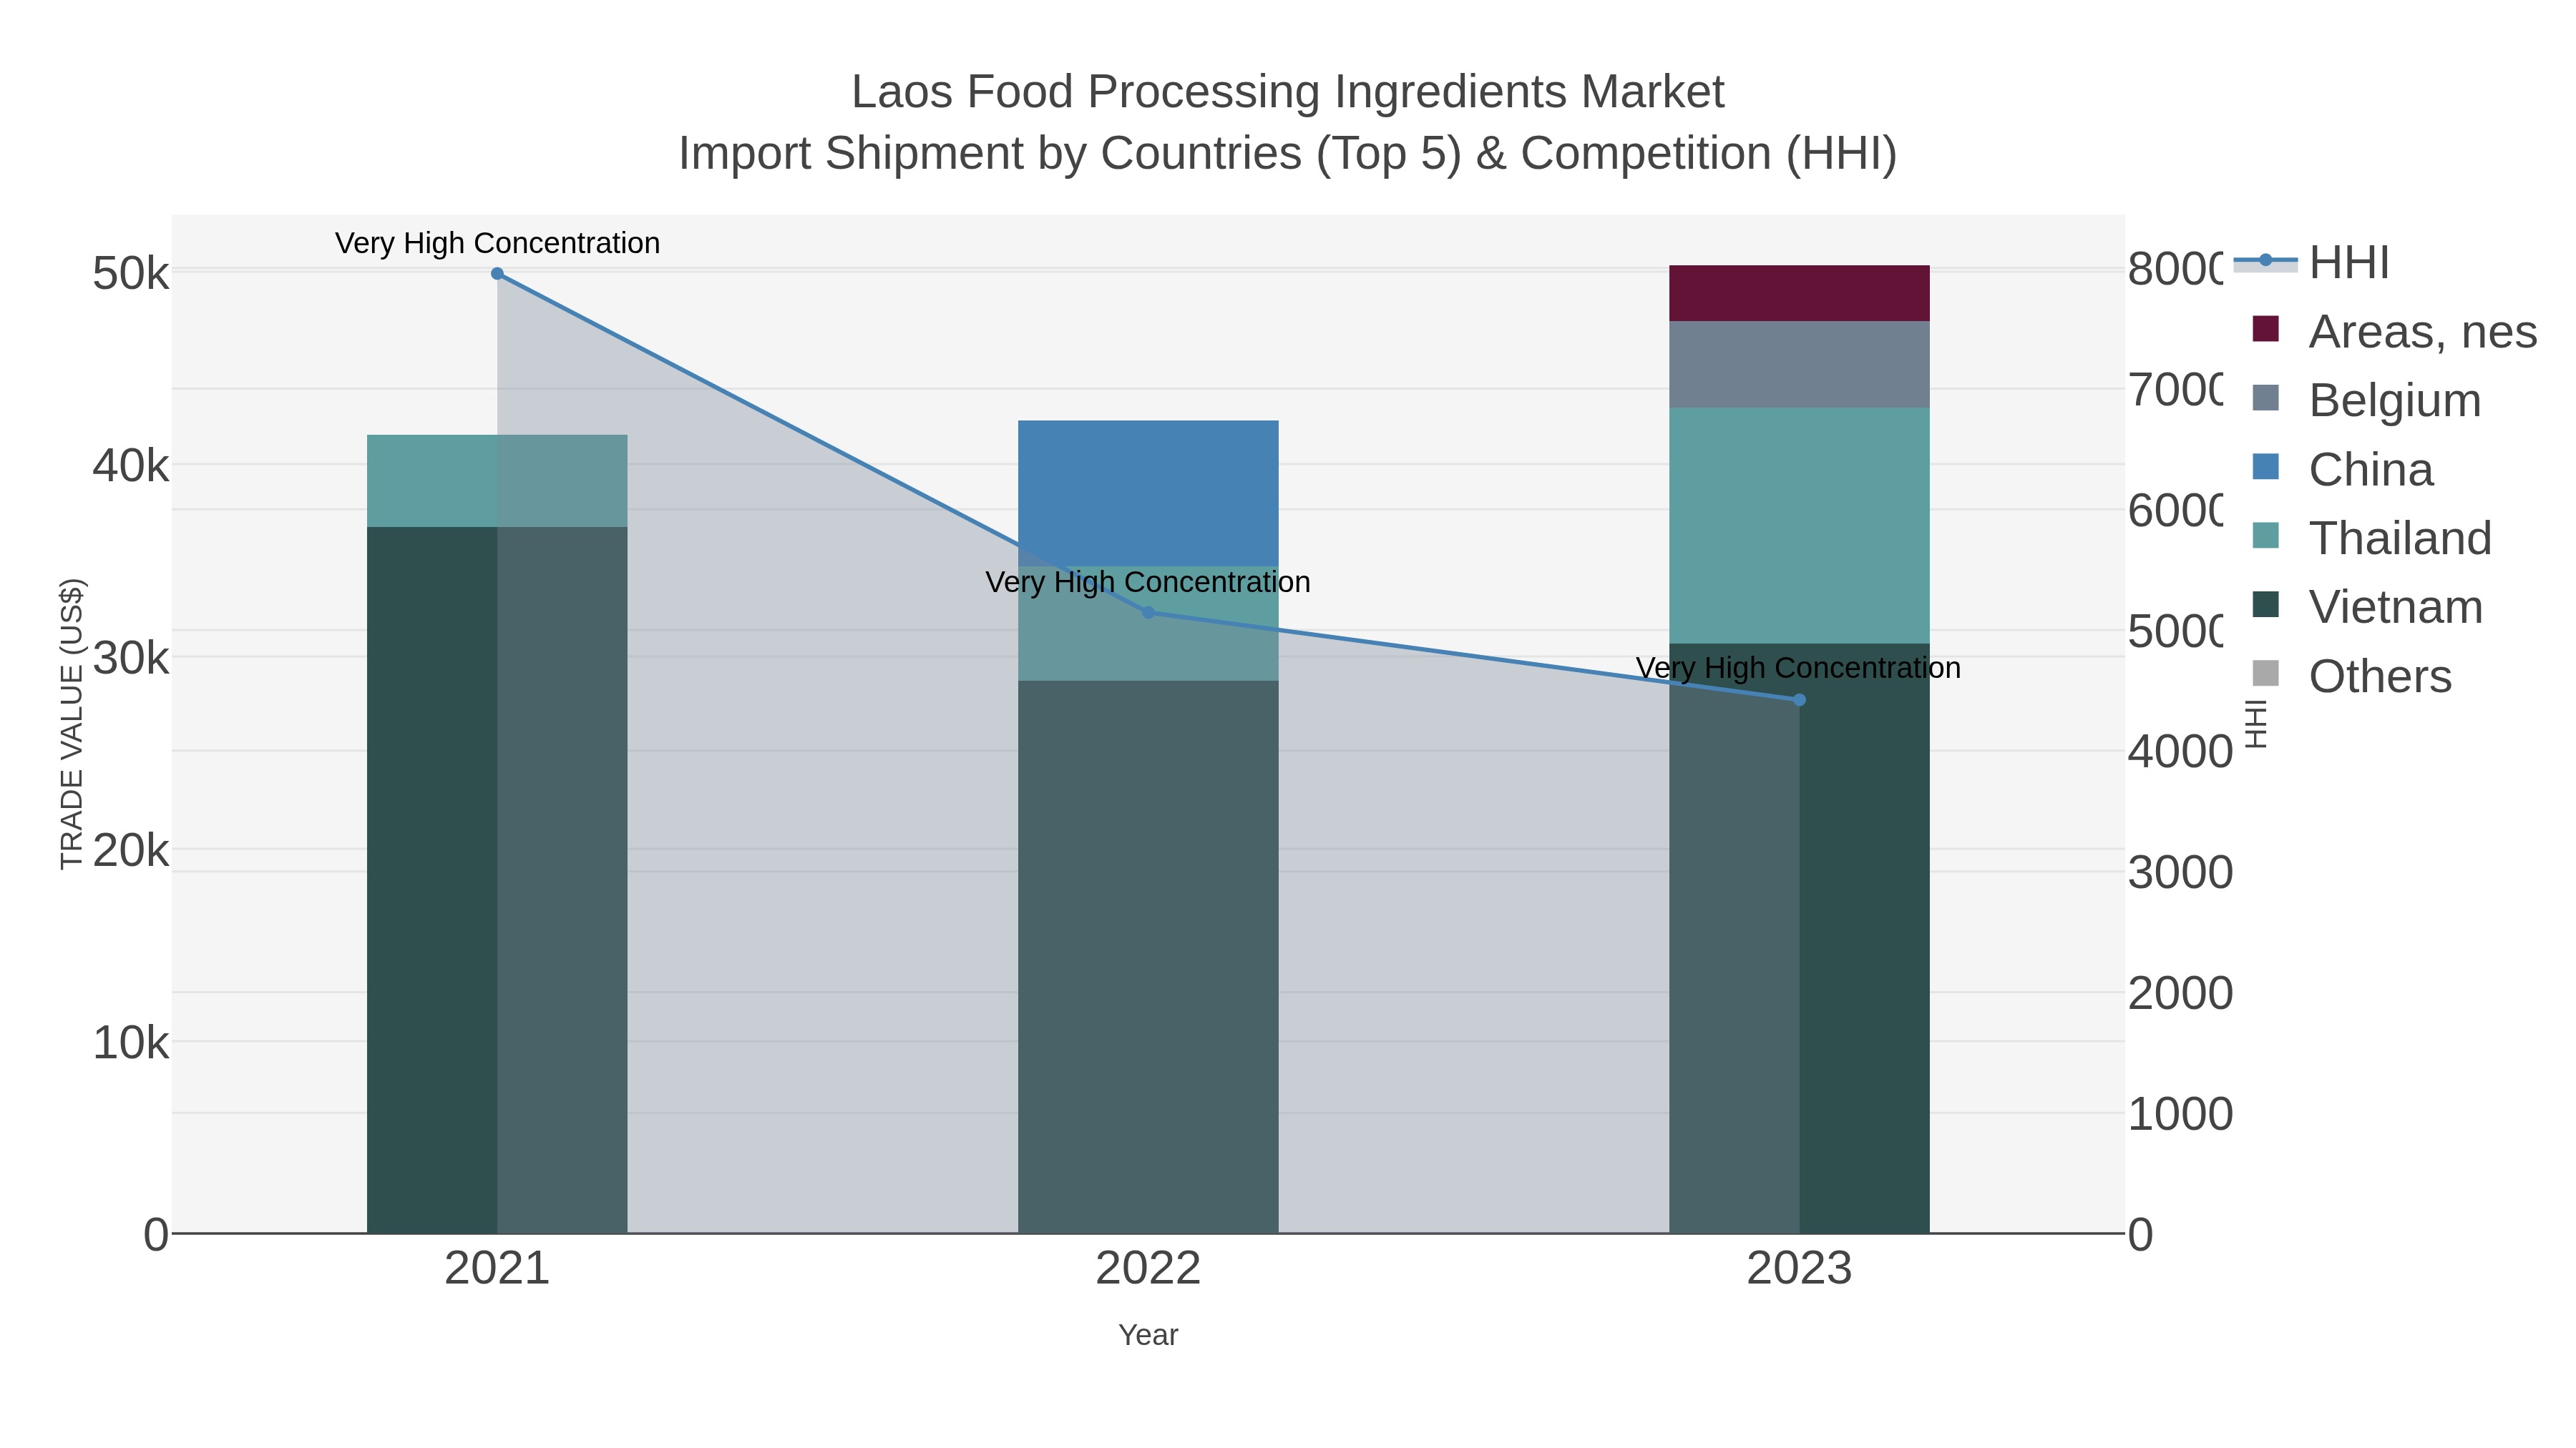The height and width of the screenshot is (1448, 2576).
Task: Click the HHI data point for 2021
Action: click(497, 274)
